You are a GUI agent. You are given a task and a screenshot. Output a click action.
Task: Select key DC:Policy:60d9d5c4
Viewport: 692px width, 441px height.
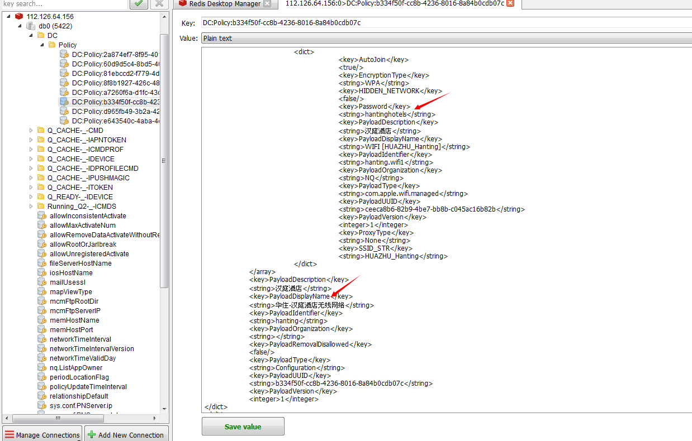[115, 64]
